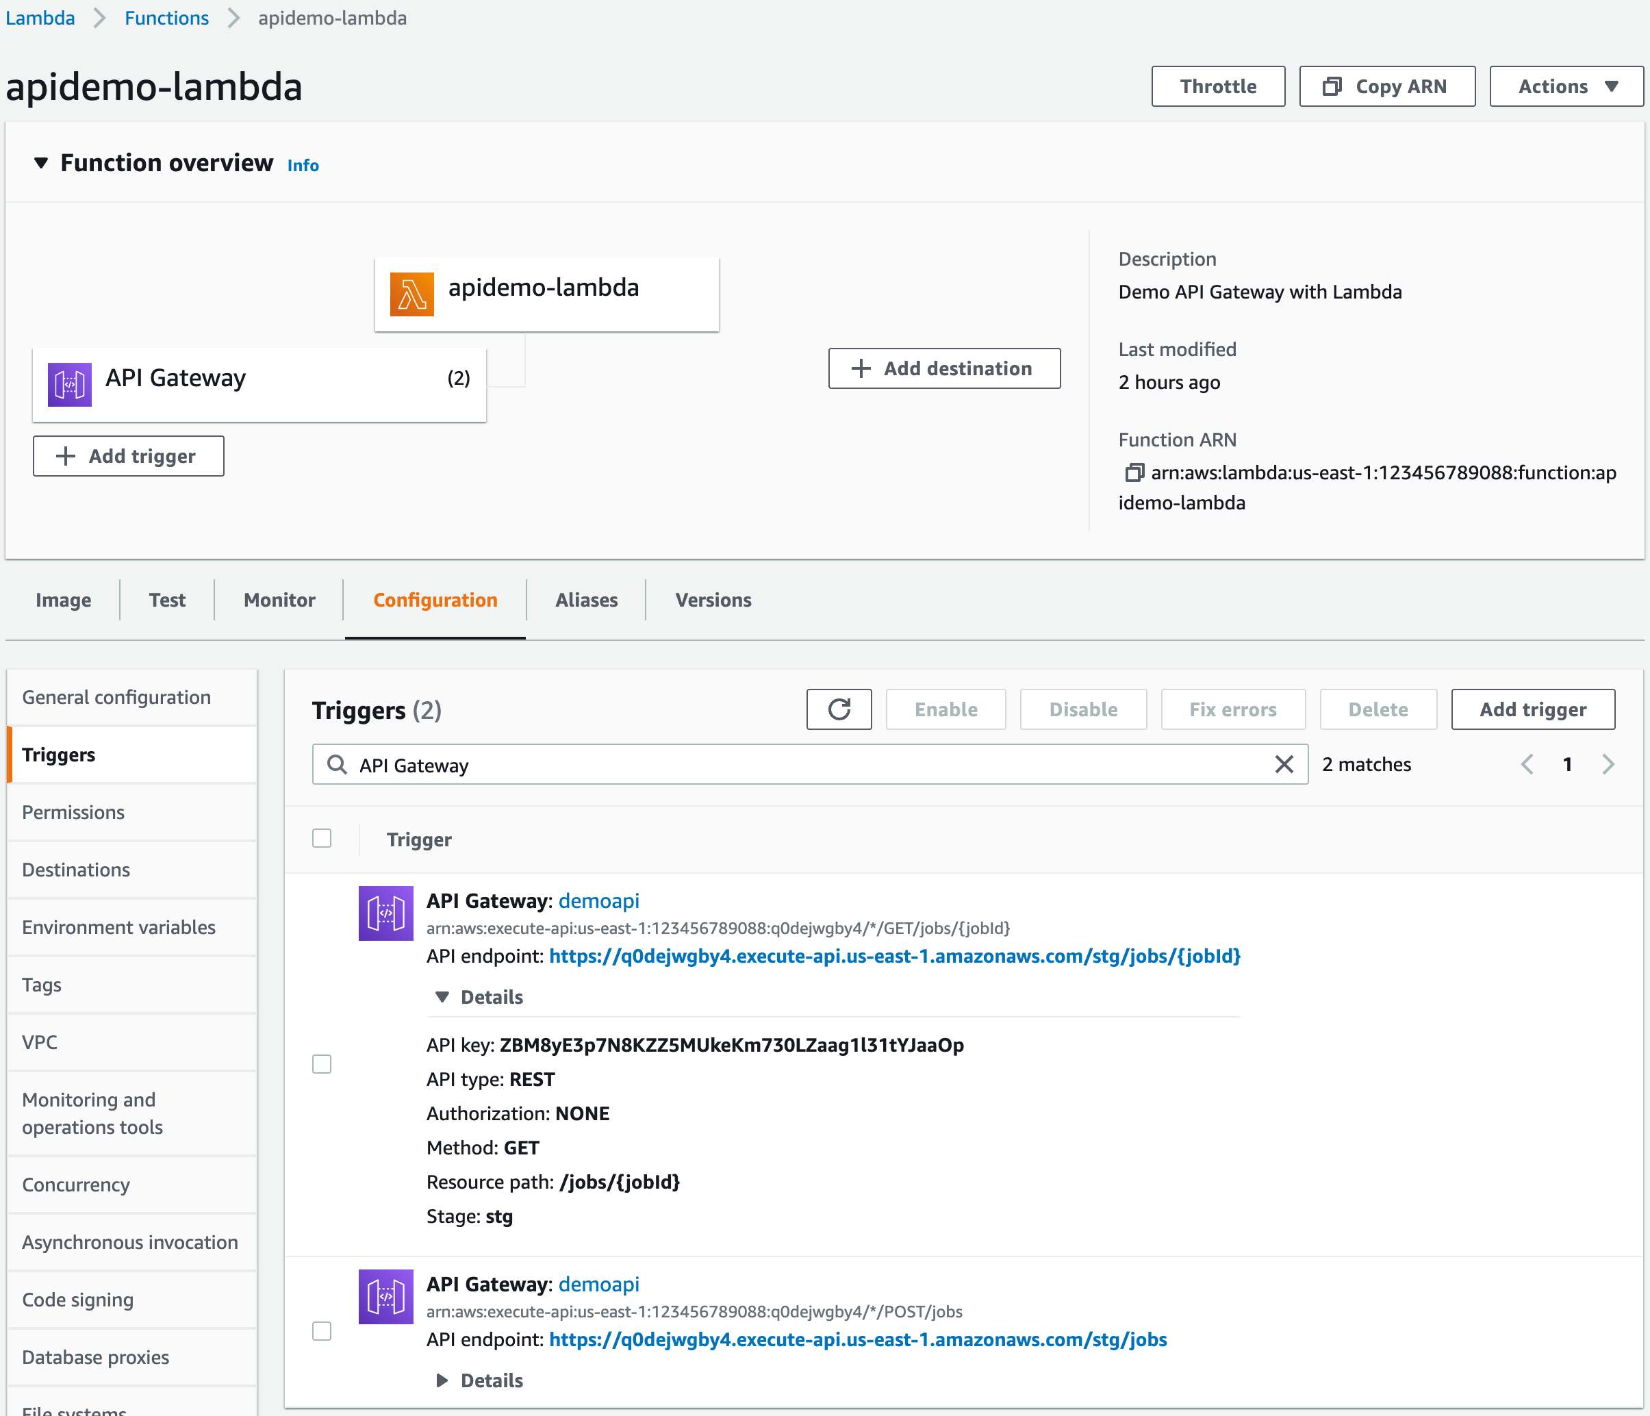Open the Actions dropdown
This screenshot has width=1650, height=1416.
point(1566,85)
